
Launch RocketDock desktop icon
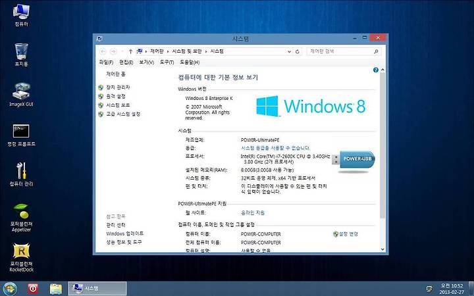point(21,258)
